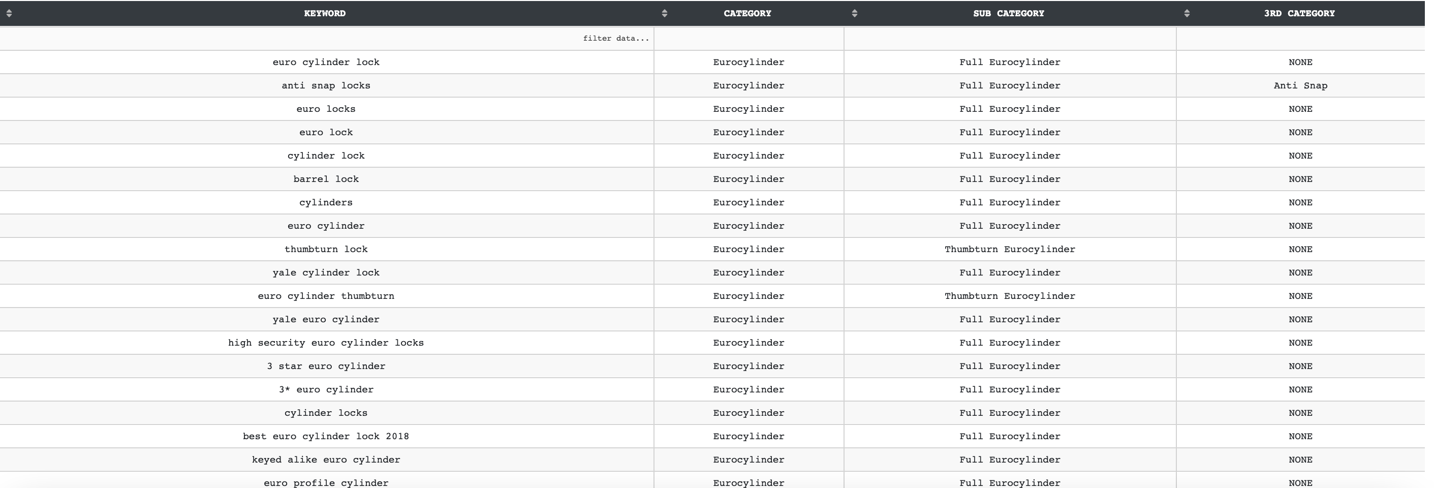The height and width of the screenshot is (488, 1434).
Task: Click Thumbturn Eurocylinder in thumbturn lock row
Action: (1010, 249)
